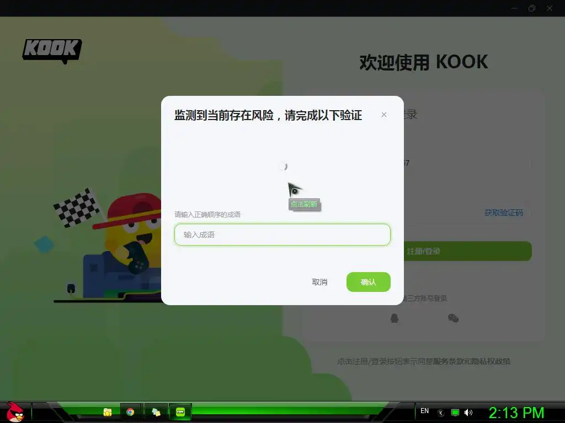Open the third taskbar app icon
The width and height of the screenshot is (565, 423).
point(156,412)
